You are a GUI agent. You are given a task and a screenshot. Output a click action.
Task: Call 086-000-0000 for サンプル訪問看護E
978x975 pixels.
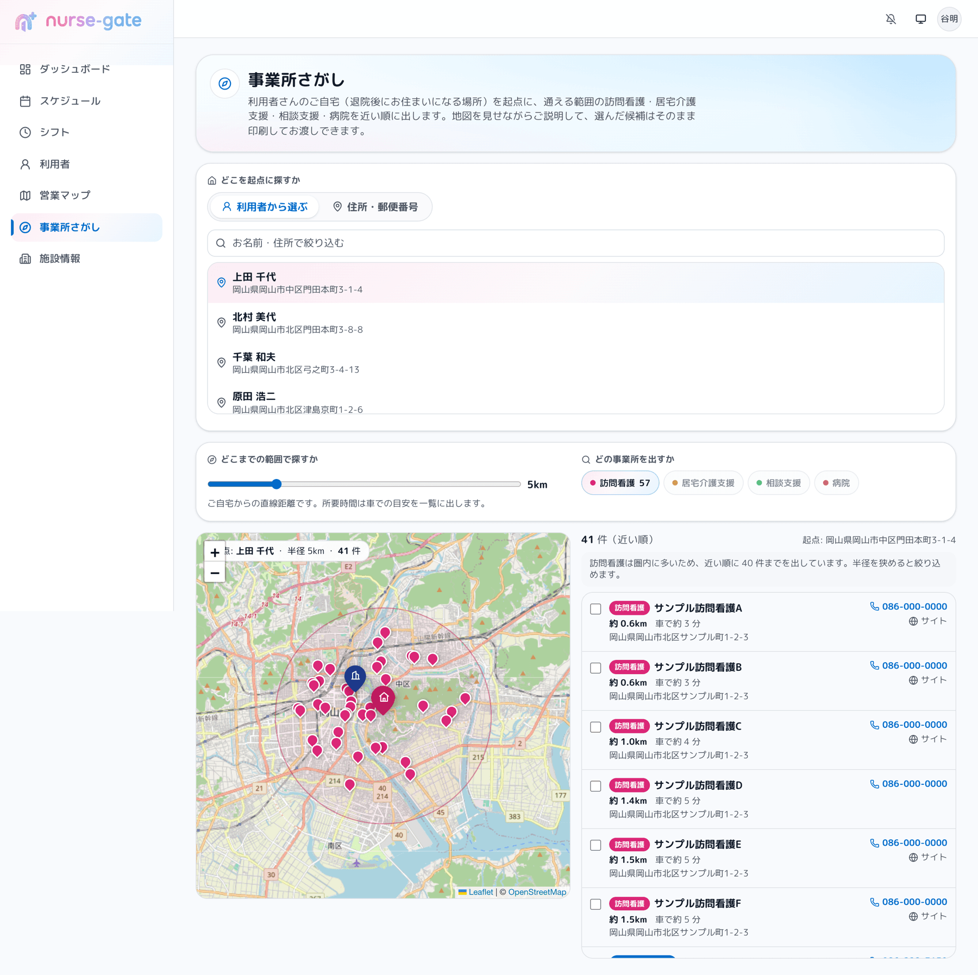908,843
